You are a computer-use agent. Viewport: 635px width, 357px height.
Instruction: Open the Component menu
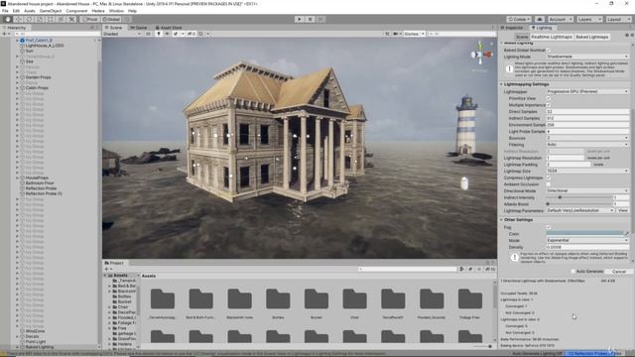pyautogui.click(x=76, y=11)
